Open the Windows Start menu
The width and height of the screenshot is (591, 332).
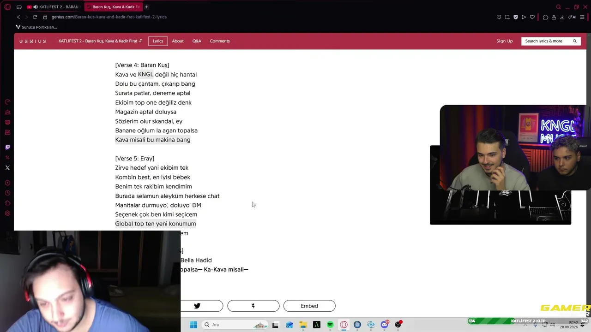tap(193, 325)
